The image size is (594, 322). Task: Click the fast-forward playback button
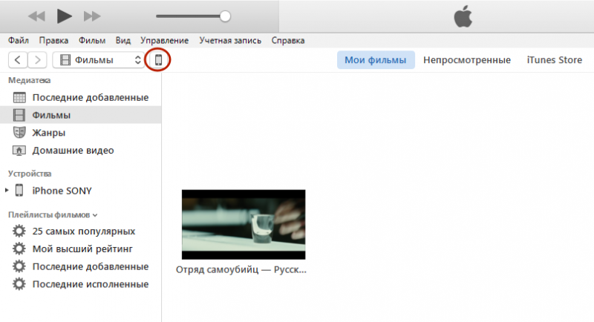click(92, 16)
